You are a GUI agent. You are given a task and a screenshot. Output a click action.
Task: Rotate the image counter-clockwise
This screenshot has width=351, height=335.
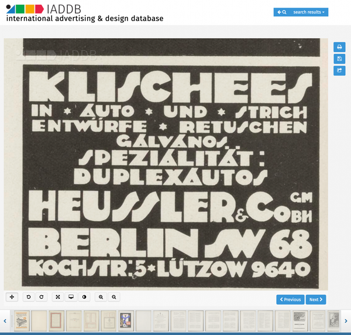point(29,297)
